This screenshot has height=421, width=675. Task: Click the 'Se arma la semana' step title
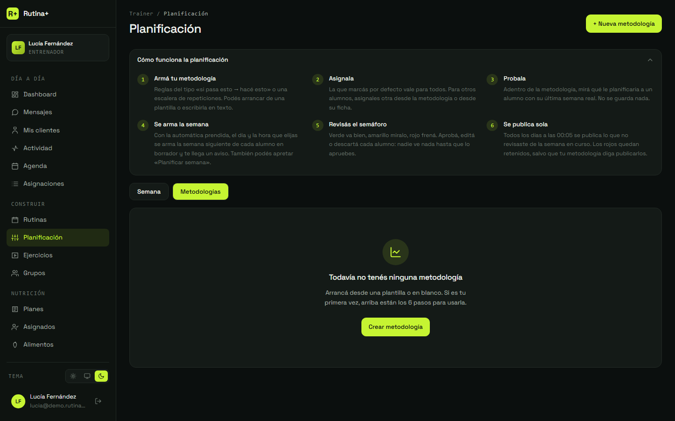[181, 124]
